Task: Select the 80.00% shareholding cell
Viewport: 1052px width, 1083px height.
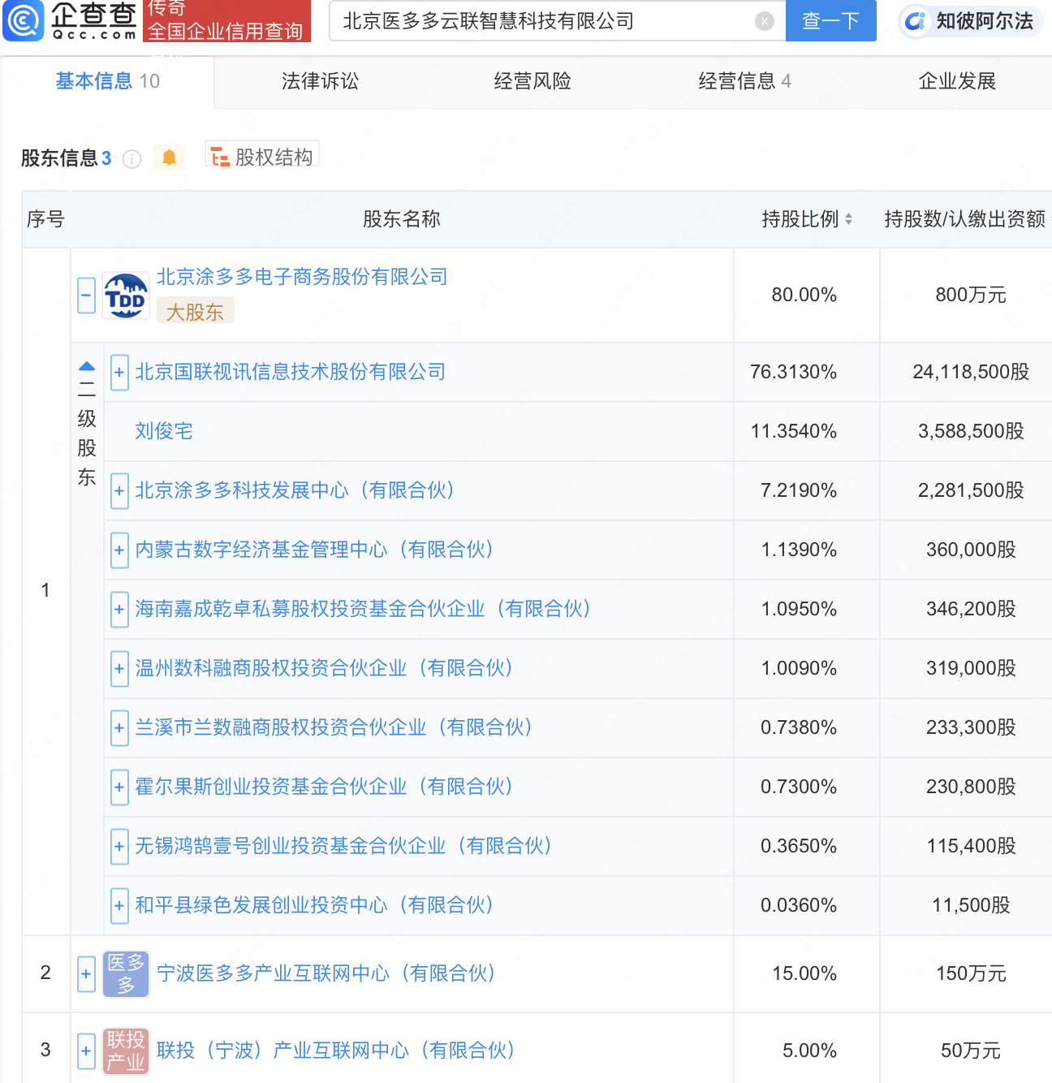Action: (807, 296)
